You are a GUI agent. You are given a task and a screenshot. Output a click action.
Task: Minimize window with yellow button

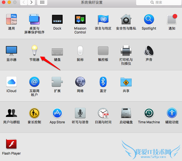[9, 2]
